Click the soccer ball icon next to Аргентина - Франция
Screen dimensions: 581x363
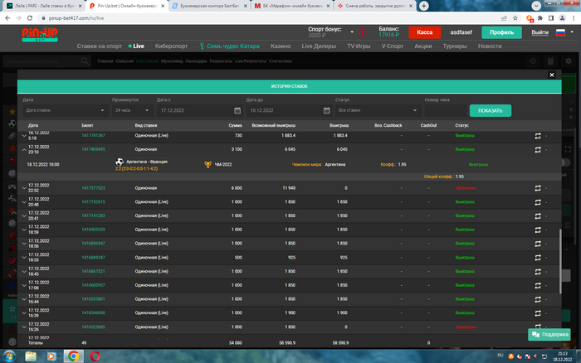[120, 162]
